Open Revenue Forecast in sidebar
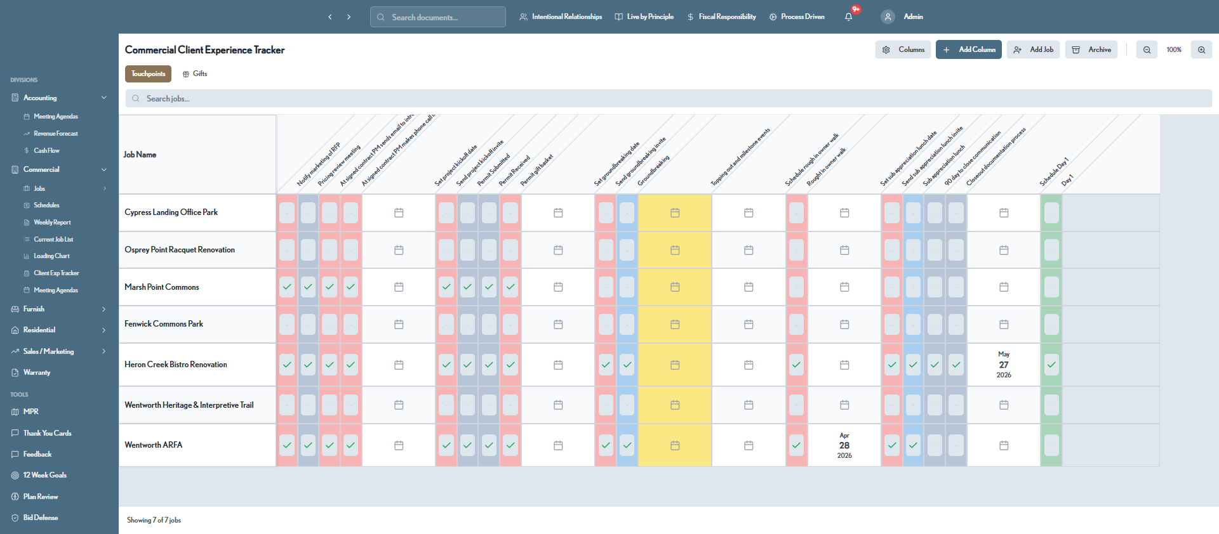This screenshot has height=534, width=1219. click(56, 134)
